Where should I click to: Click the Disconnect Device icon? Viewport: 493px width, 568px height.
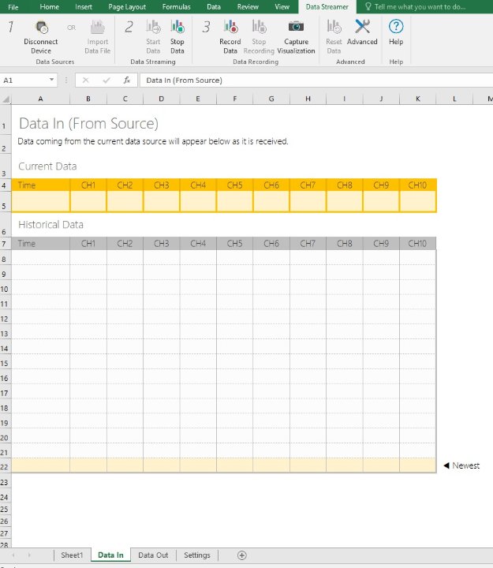pyautogui.click(x=41, y=27)
